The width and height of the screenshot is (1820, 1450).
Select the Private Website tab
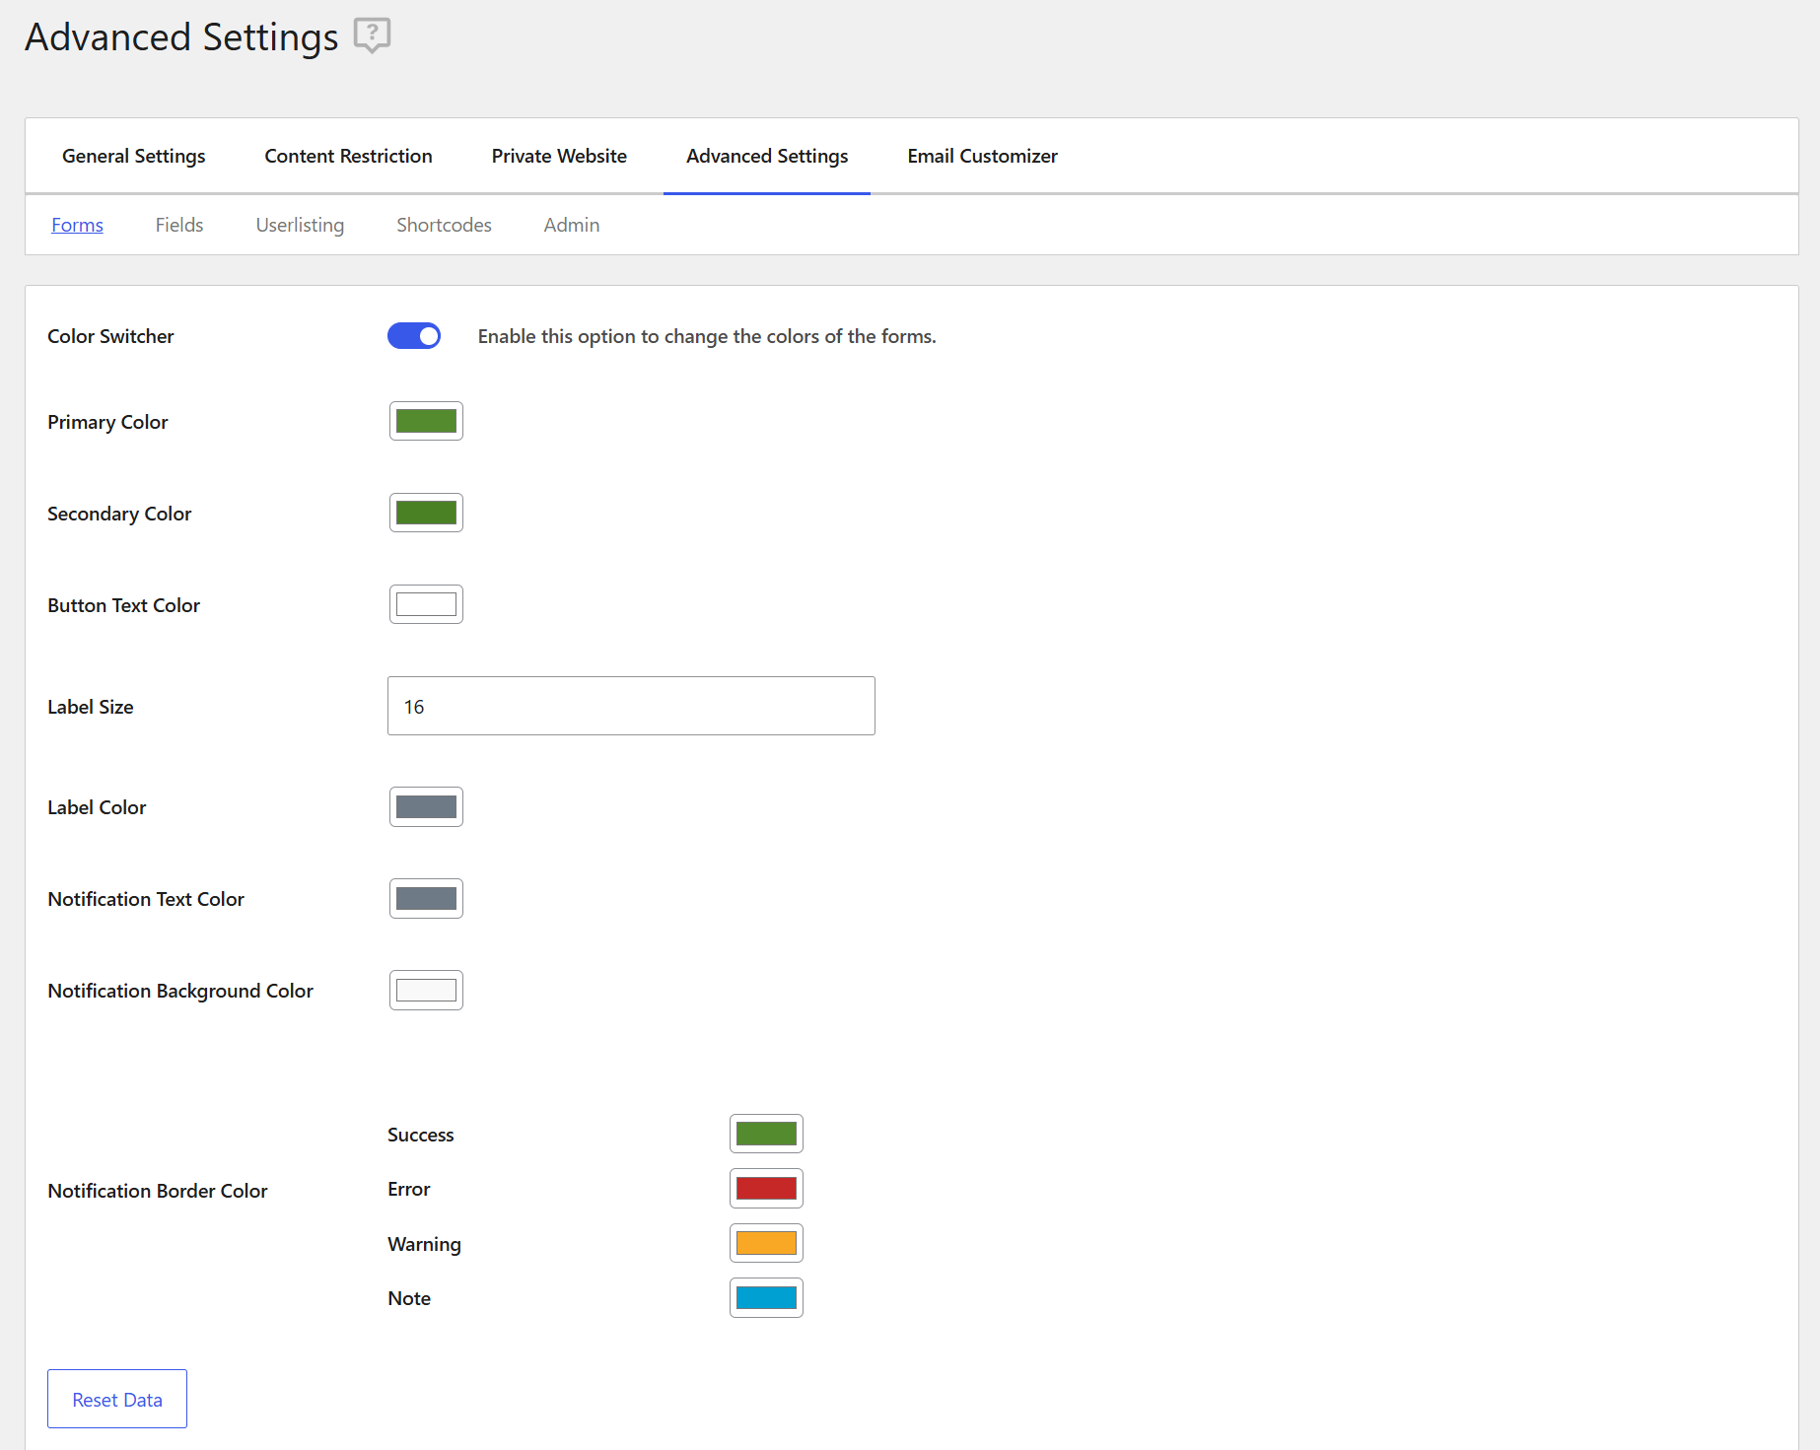pos(559,155)
